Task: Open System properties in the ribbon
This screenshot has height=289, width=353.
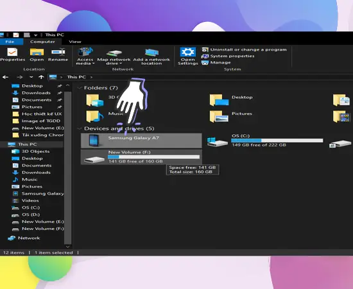Action: point(228,56)
